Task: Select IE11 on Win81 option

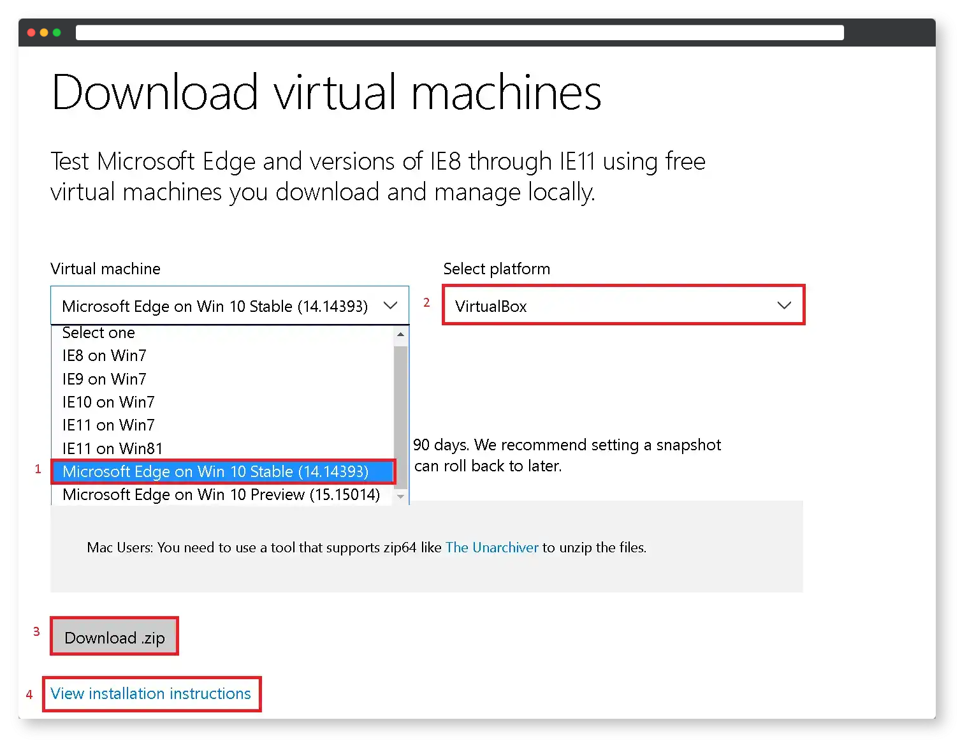Action: pos(223,448)
